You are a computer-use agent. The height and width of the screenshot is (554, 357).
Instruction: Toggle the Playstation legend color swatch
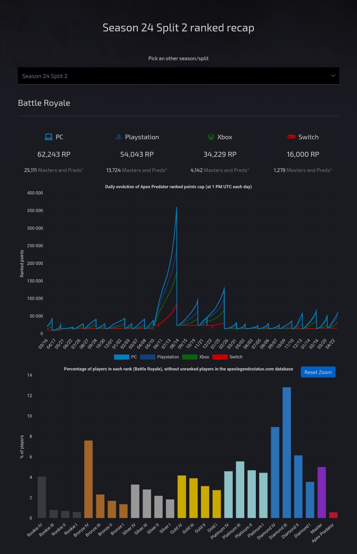coord(148,357)
